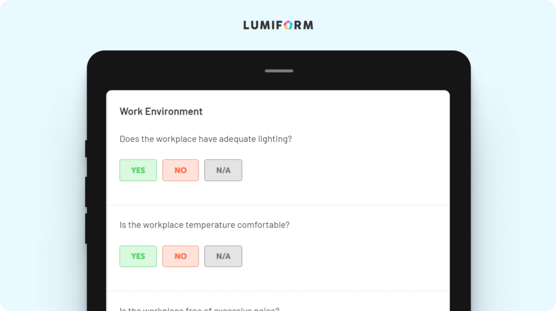This screenshot has height=311, width=556.
Task: Click the colorful O in Lumiform logo
Action: pyautogui.click(x=288, y=25)
